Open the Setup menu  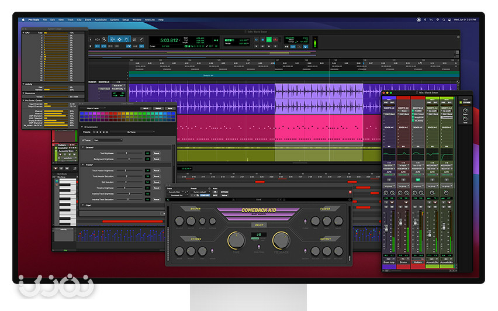126,20
